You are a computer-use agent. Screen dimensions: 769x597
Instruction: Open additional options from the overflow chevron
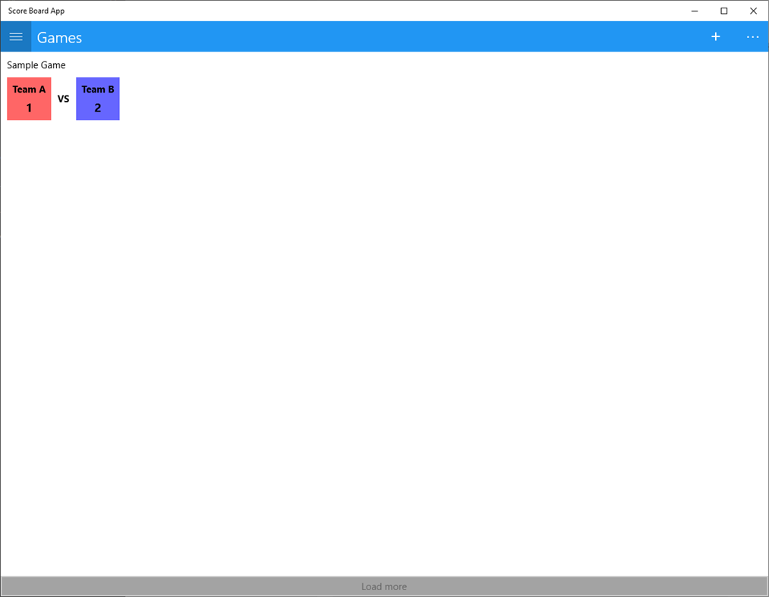coord(752,36)
